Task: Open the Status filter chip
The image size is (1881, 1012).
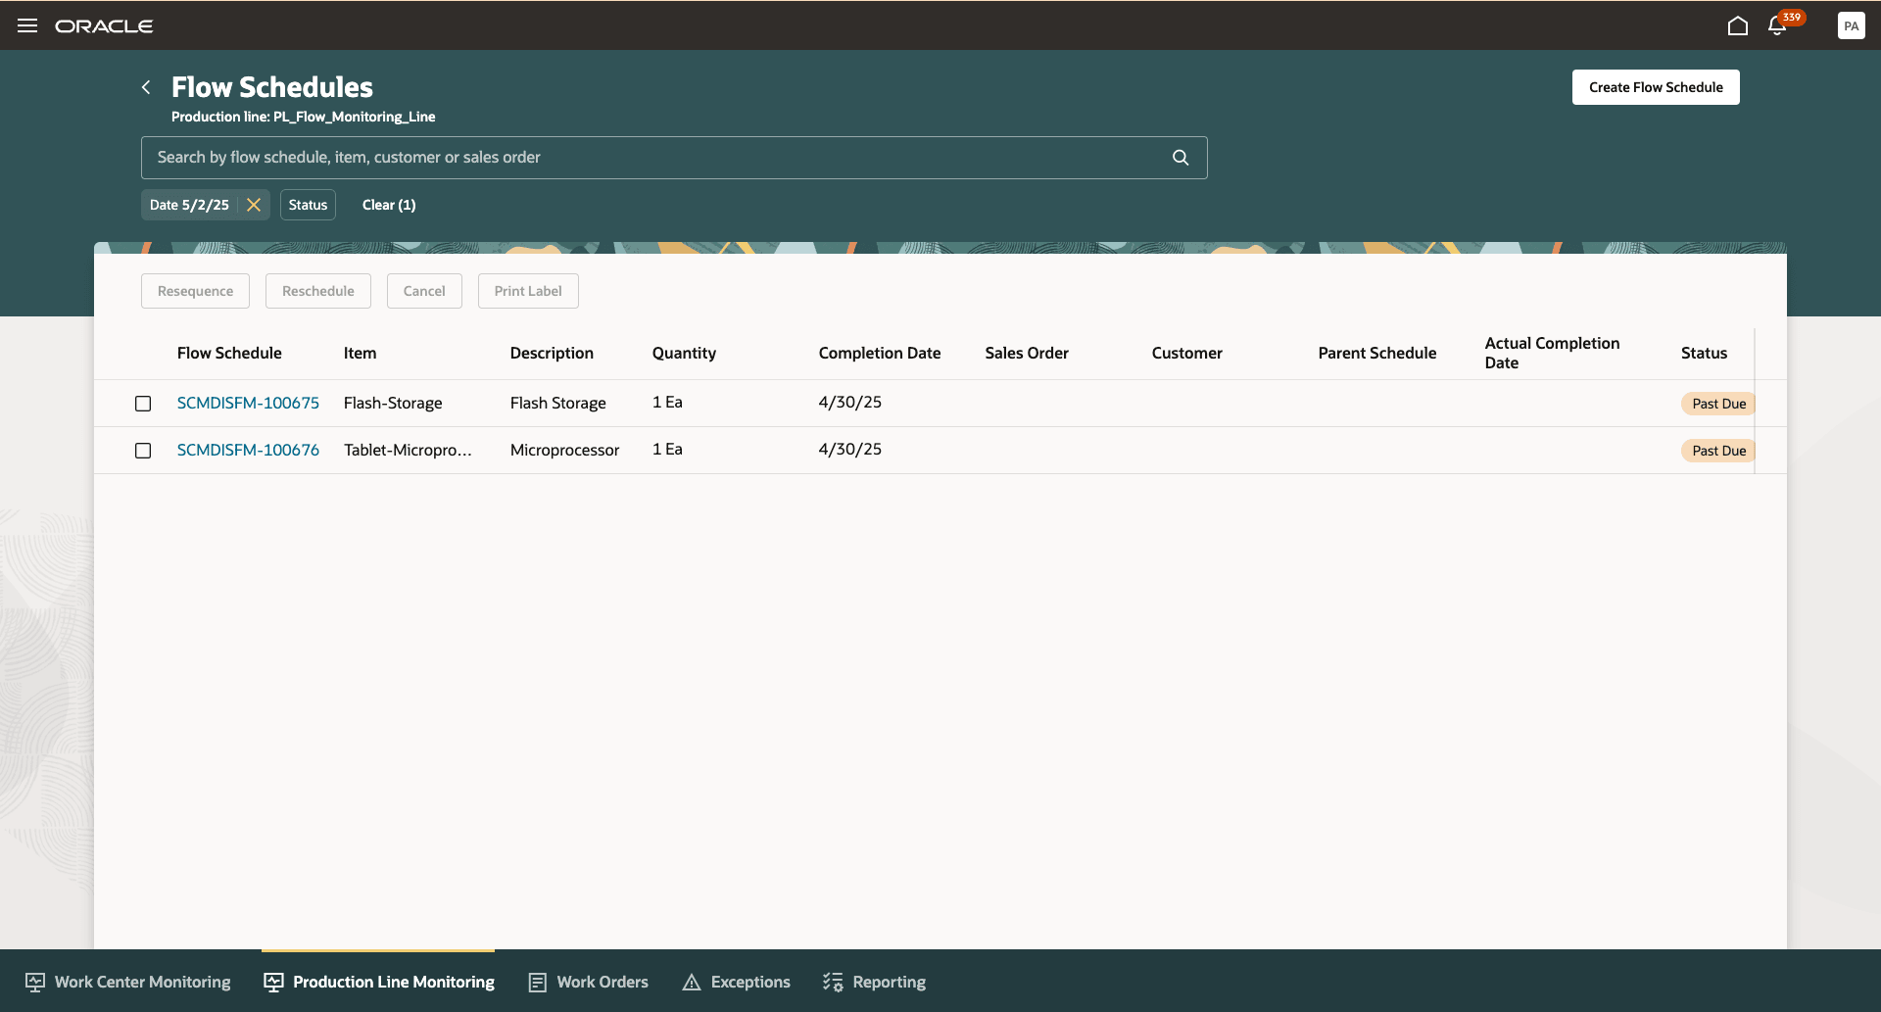Action: (x=308, y=205)
